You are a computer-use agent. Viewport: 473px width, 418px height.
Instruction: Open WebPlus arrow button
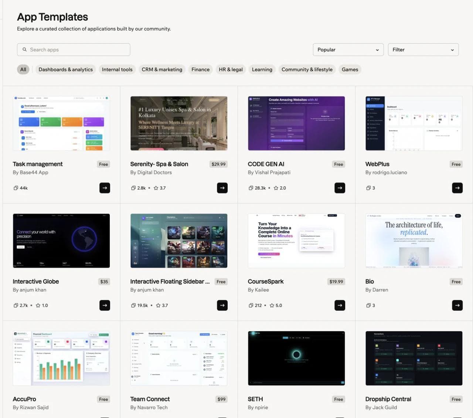click(457, 188)
